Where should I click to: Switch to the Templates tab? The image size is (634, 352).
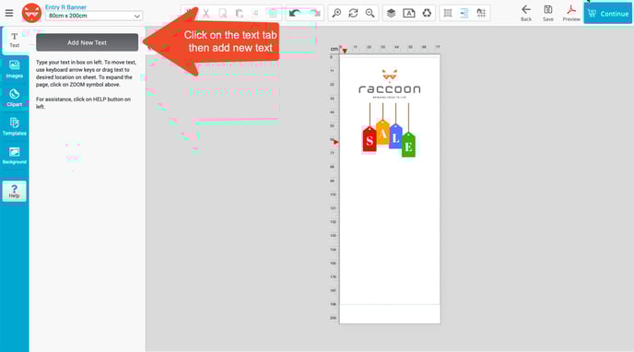point(14,127)
